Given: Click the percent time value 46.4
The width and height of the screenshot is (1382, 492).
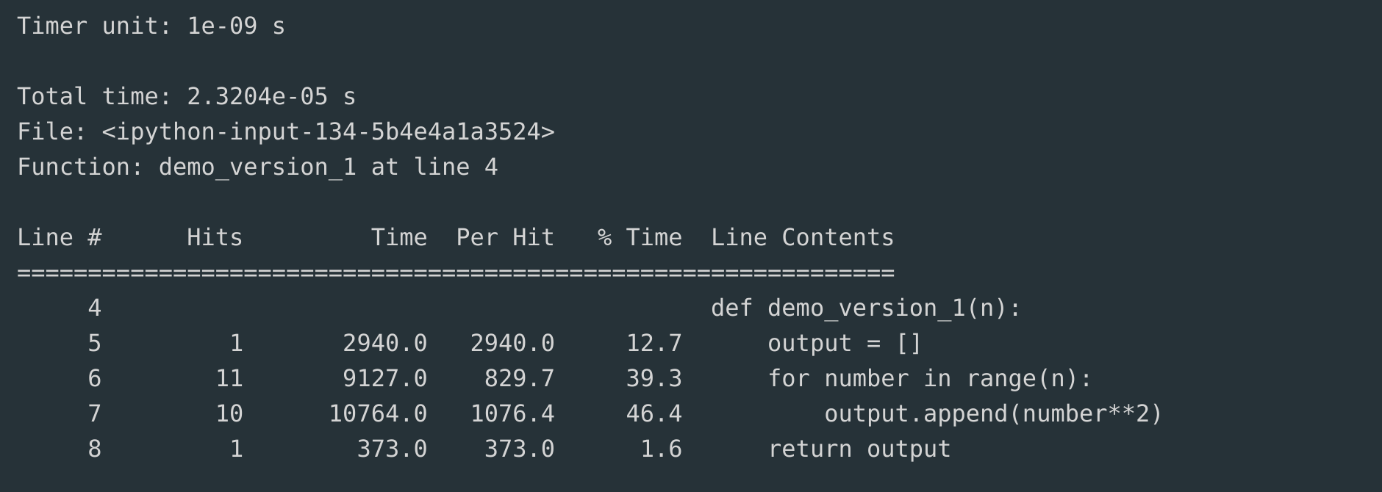Looking at the screenshot, I should tap(654, 414).
